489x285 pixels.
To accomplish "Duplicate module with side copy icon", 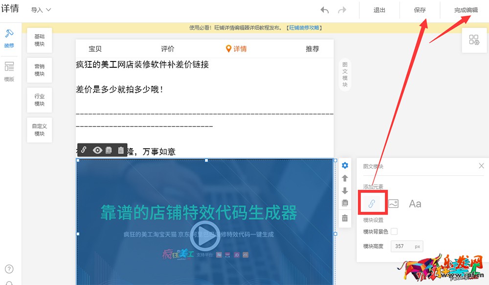I will 345,203.
